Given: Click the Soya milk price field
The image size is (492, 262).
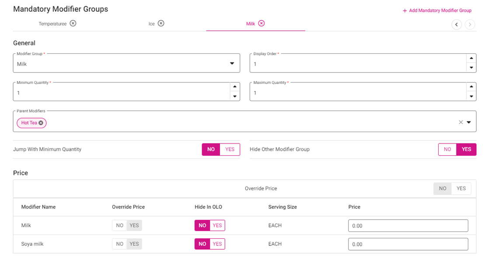Looking at the screenshot, I should point(408,244).
